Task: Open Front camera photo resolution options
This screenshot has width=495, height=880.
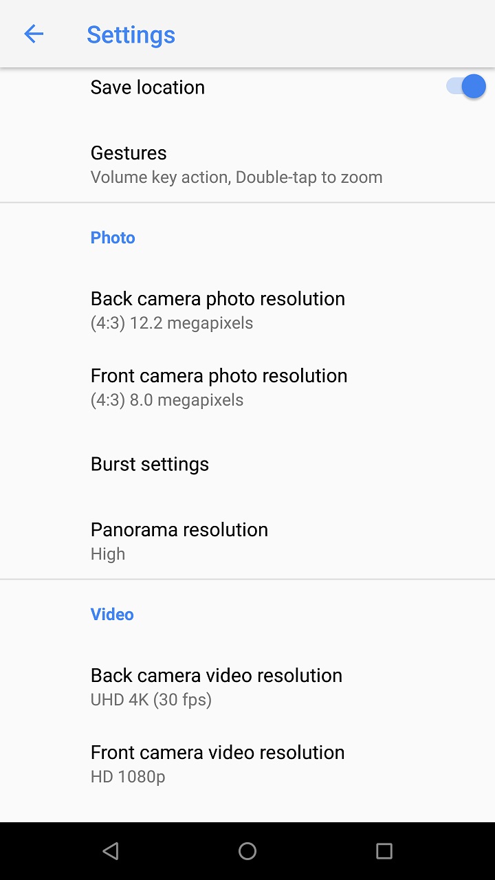Action: pyautogui.click(x=247, y=387)
